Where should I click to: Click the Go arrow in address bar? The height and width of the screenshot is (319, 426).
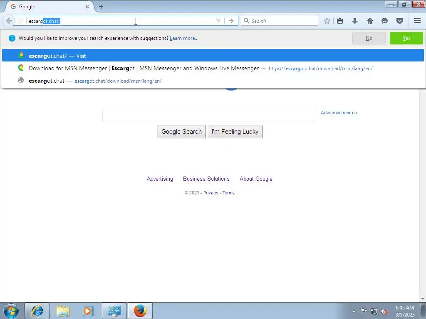click(x=231, y=21)
